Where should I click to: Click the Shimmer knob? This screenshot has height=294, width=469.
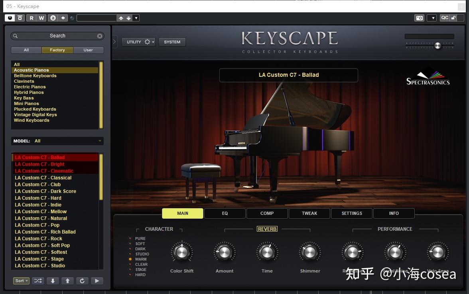(x=310, y=252)
